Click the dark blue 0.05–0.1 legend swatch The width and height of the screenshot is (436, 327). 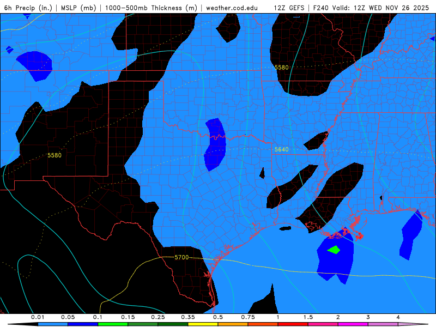(x=83, y=324)
